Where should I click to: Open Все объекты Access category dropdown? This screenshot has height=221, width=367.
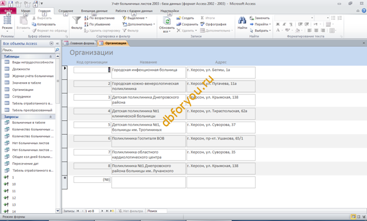pos(52,43)
